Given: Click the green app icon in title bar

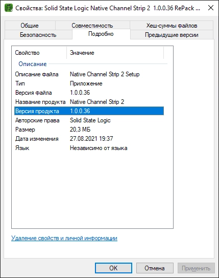Looking at the screenshot, I should click(x=9, y=8).
